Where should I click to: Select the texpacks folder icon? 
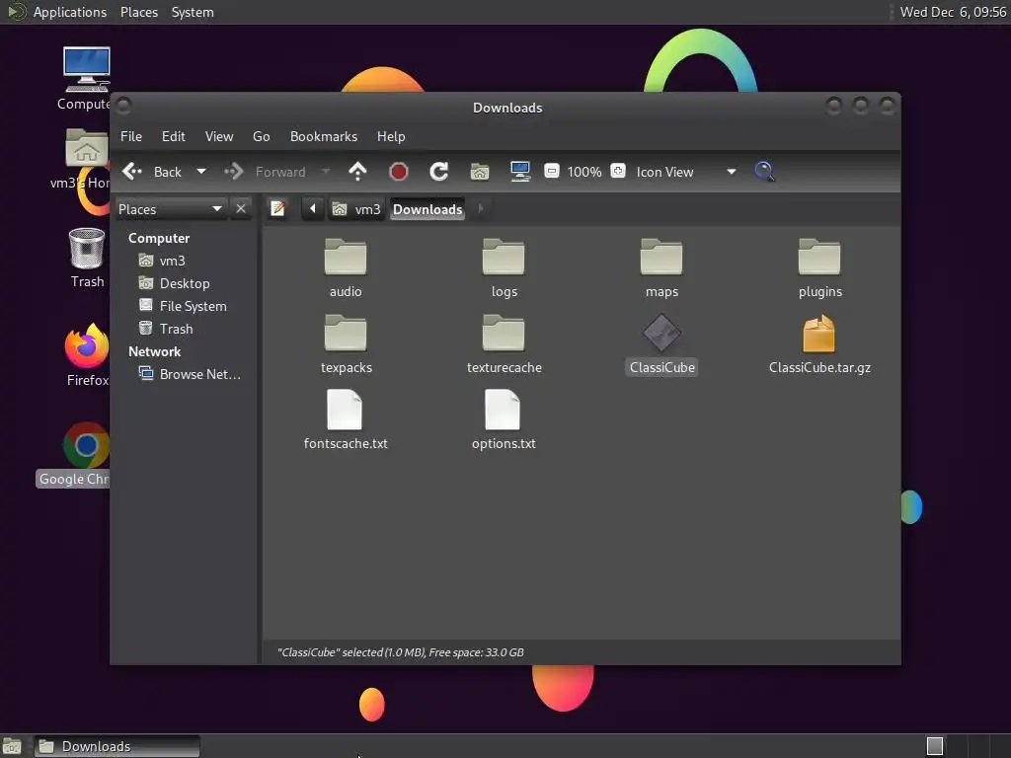click(x=346, y=333)
